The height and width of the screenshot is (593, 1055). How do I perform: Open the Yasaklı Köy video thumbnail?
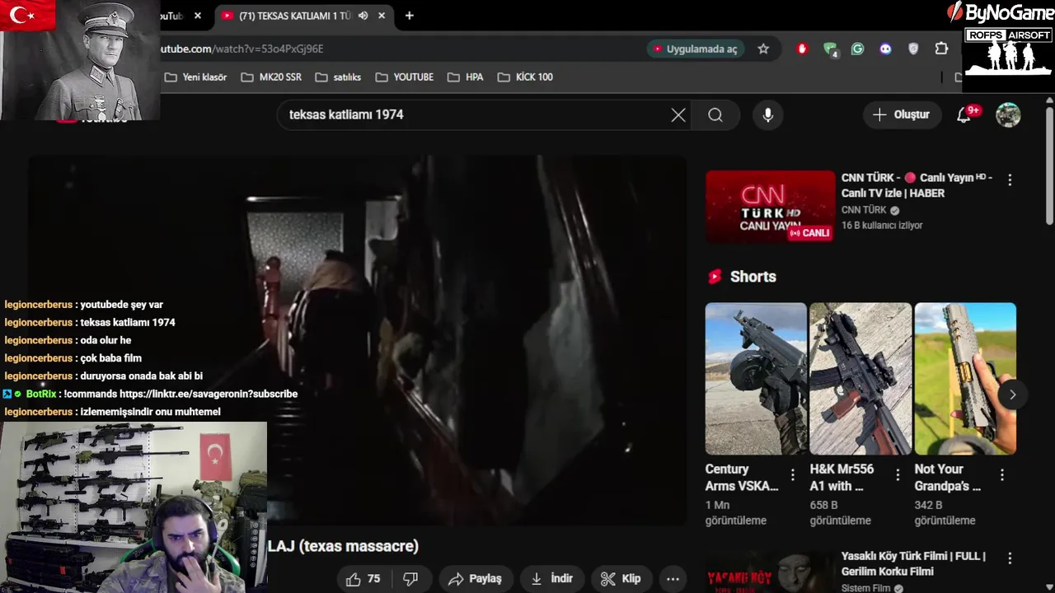pyautogui.click(x=770, y=572)
